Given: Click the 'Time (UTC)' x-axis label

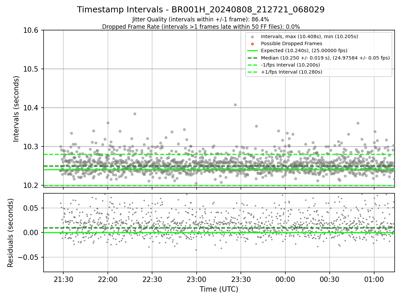Looking at the screenshot, I should point(219,289).
